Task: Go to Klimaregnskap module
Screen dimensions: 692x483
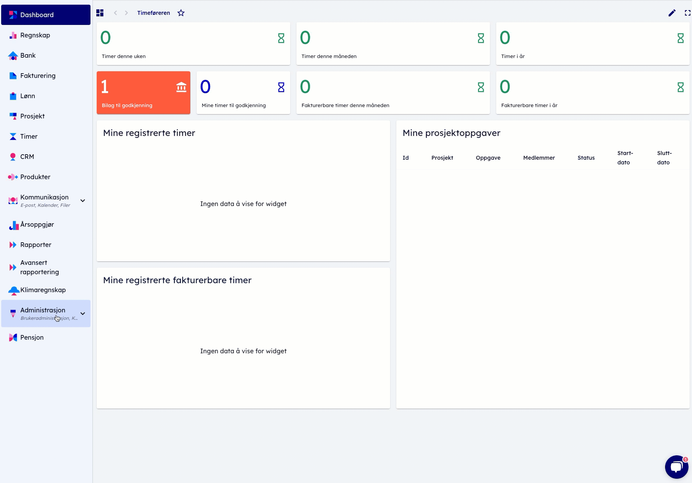Action: 43,290
